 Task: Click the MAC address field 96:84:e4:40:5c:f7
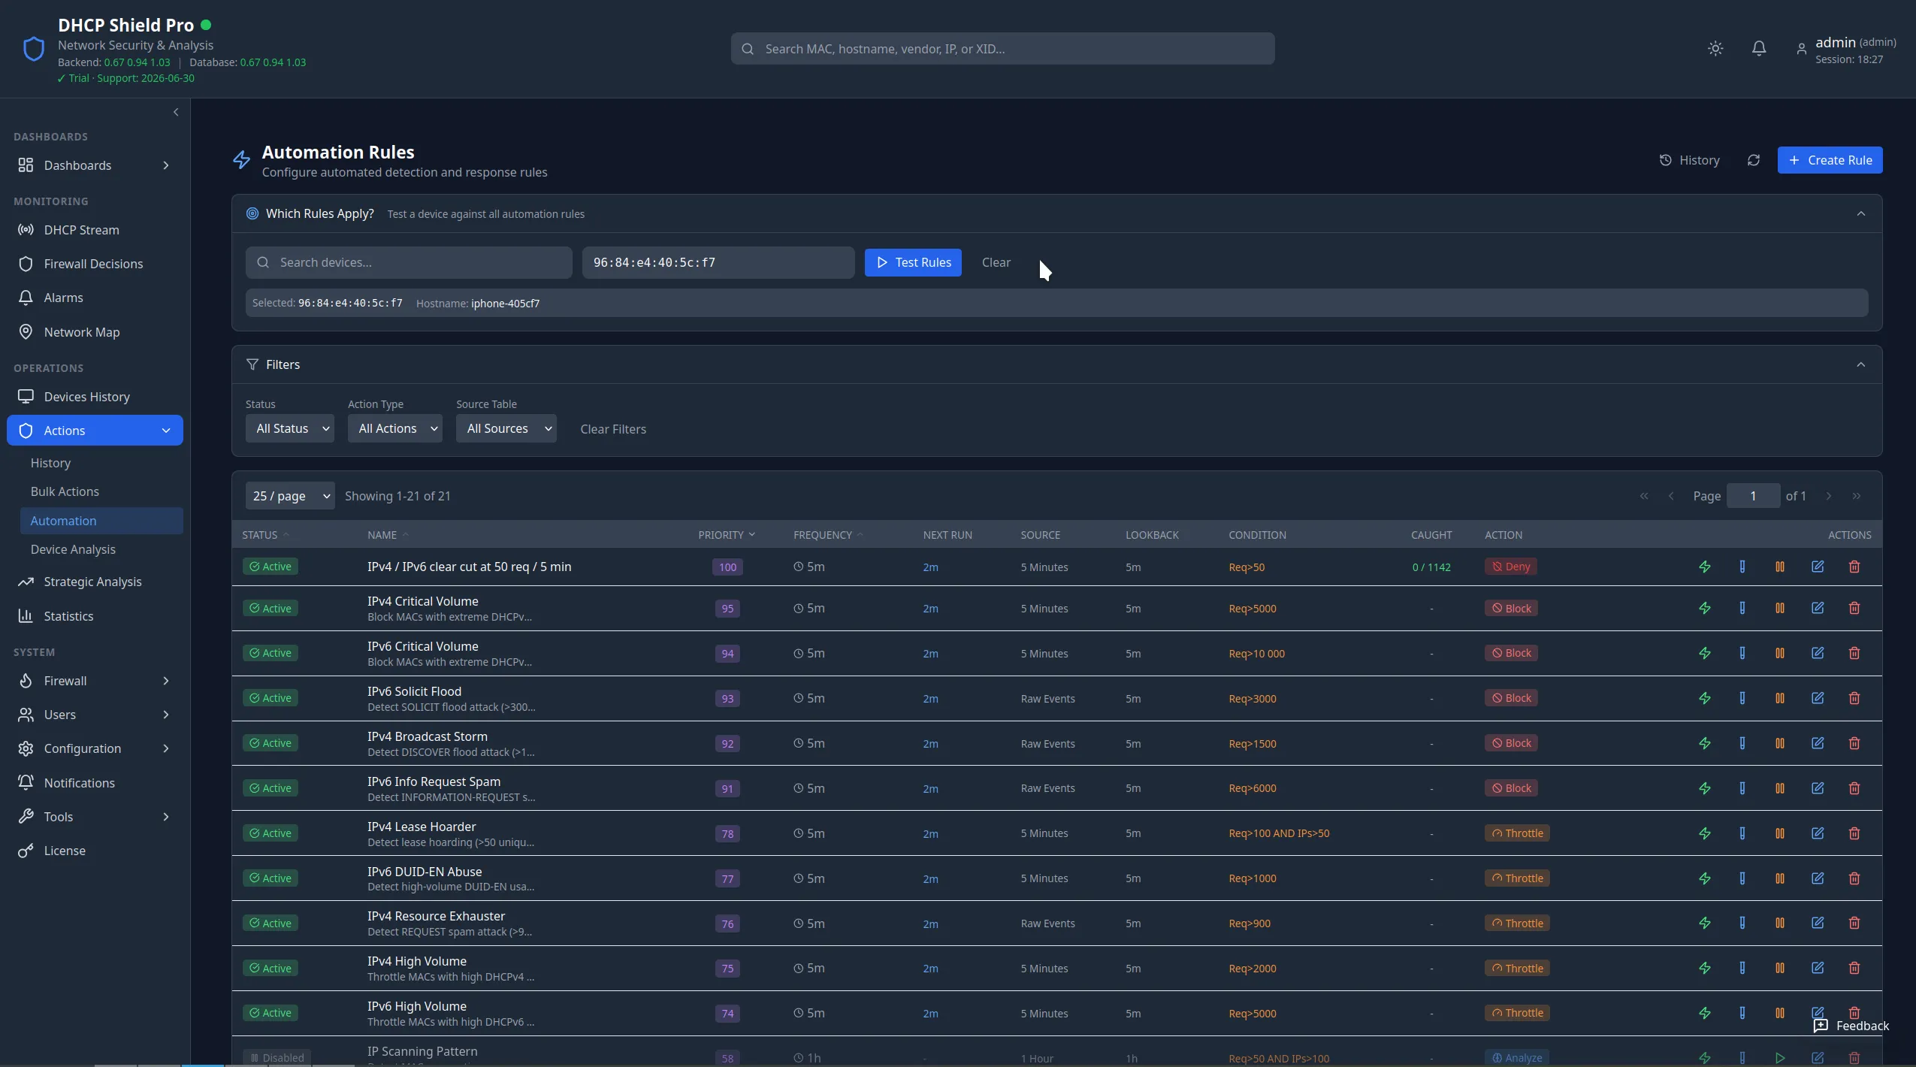pyautogui.click(x=718, y=262)
